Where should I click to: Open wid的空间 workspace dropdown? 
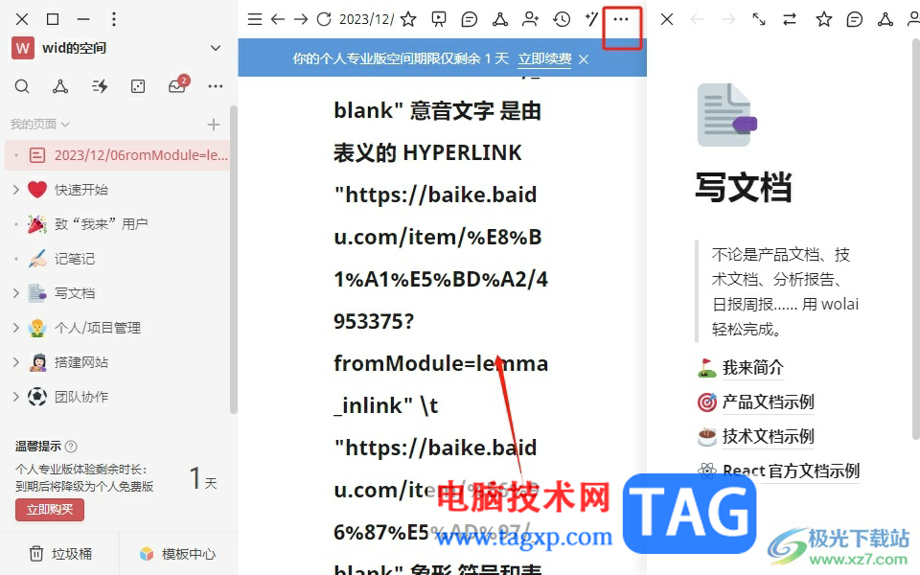[216, 48]
